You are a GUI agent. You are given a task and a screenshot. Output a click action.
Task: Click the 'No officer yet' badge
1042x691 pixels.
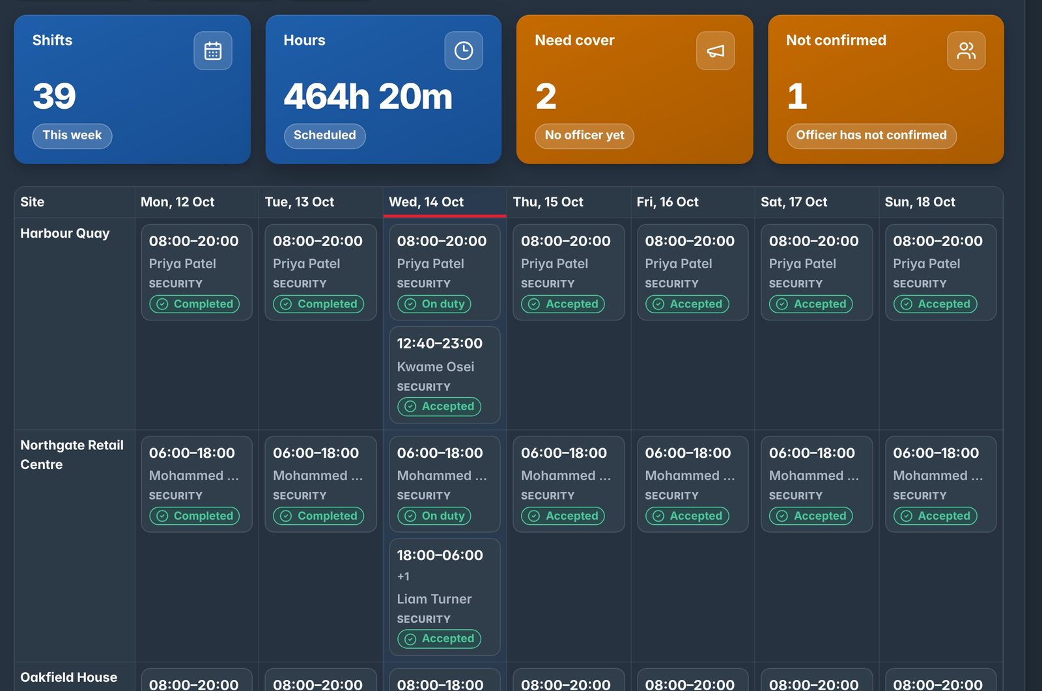tap(584, 135)
